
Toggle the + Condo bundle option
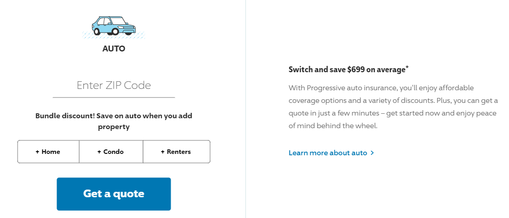(111, 152)
